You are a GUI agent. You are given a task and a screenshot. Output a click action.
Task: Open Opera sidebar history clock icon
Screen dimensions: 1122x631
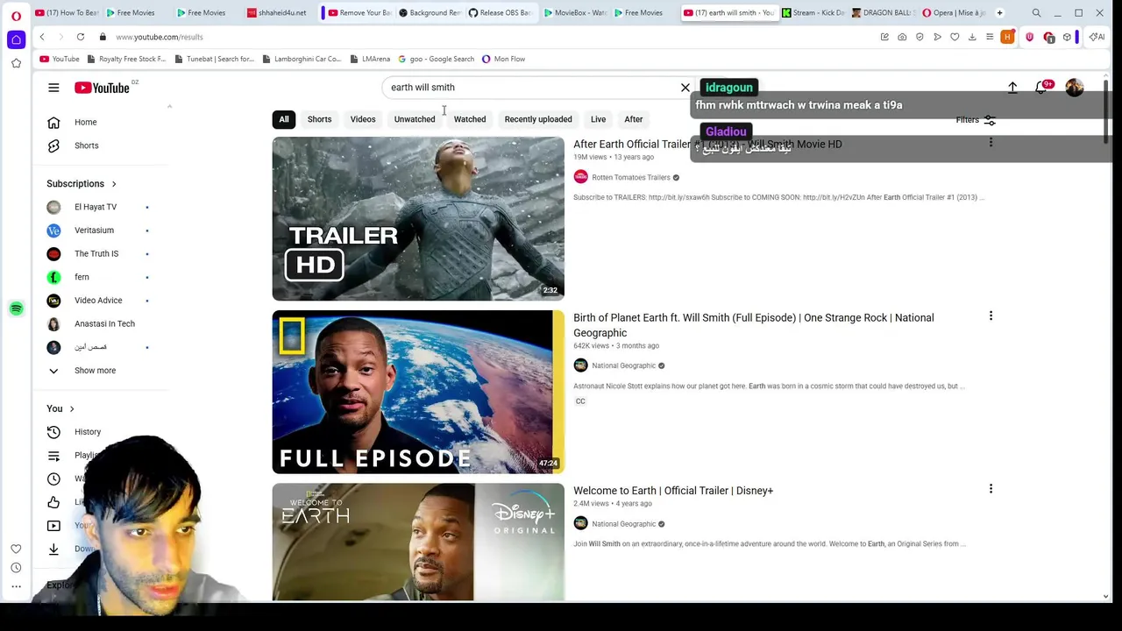pos(16,568)
